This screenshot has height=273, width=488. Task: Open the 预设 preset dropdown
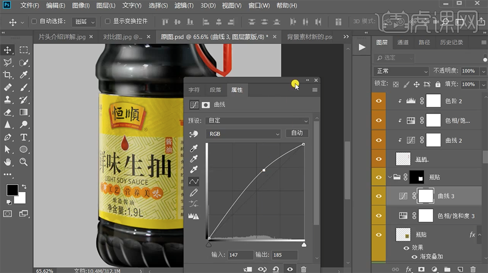point(258,121)
